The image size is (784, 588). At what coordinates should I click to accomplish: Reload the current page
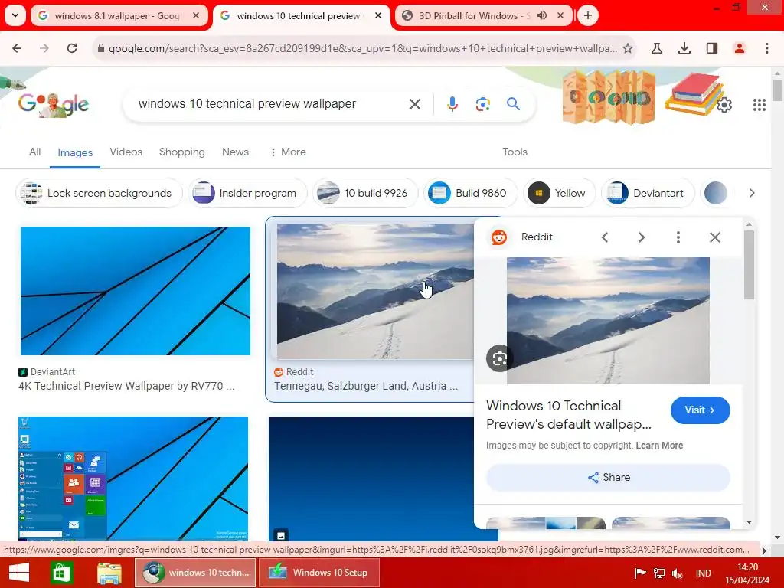[72, 48]
